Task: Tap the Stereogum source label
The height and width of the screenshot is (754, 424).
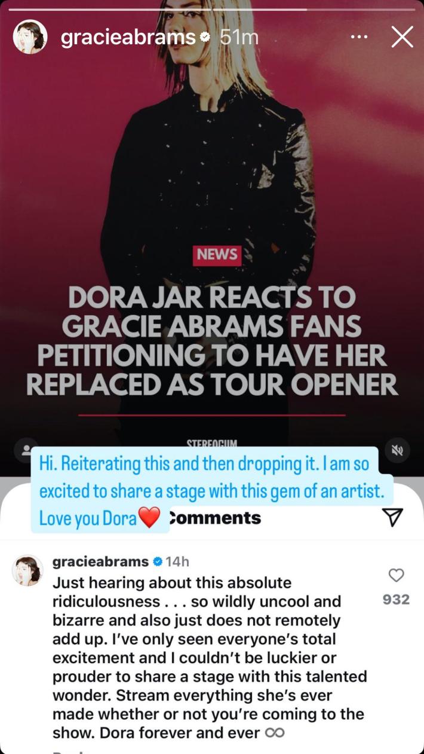Action: point(212,444)
